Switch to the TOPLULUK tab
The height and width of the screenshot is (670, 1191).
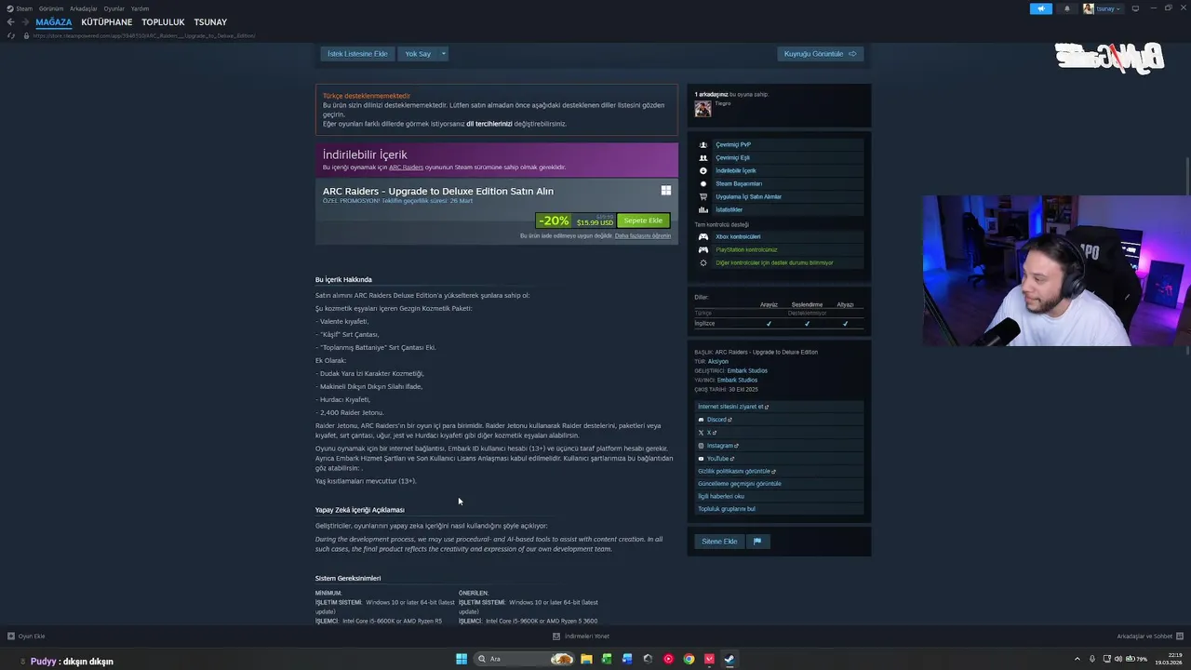click(x=163, y=22)
